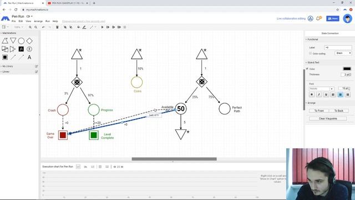Toggle underline text formatting
This screenshot has width=355, height=200.
click(x=326, y=94)
